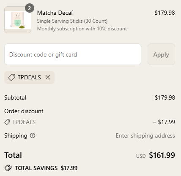Click the TOTAL SAVINGS $17.99 text
181x176 pixels.
(x=46, y=168)
